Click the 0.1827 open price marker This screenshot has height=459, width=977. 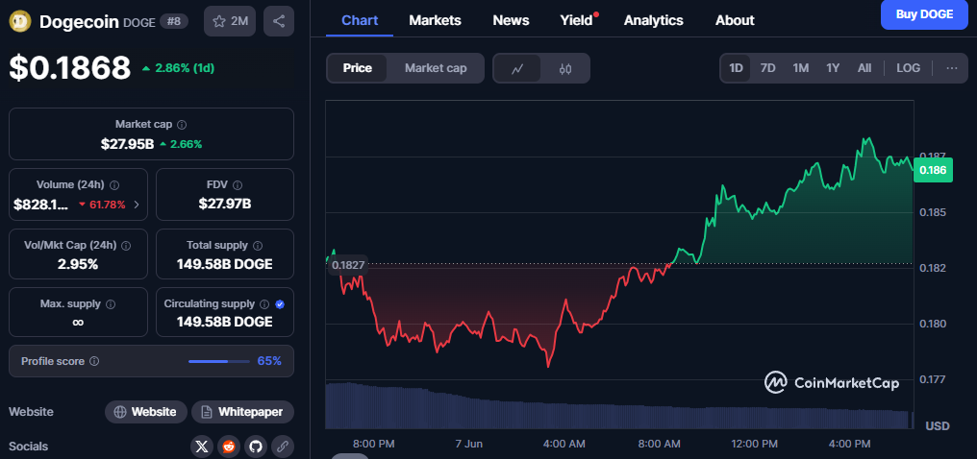point(348,266)
